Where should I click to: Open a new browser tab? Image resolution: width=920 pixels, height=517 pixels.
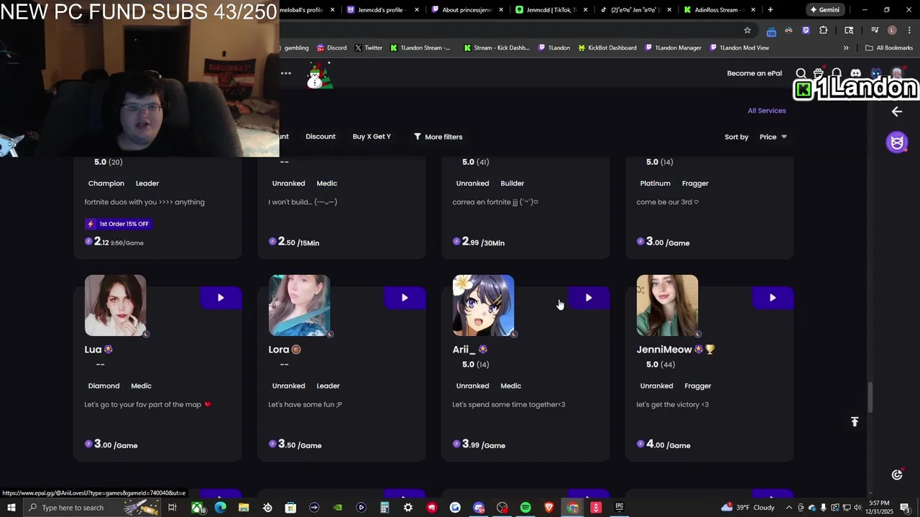pyautogui.click(x=770, y=10)
